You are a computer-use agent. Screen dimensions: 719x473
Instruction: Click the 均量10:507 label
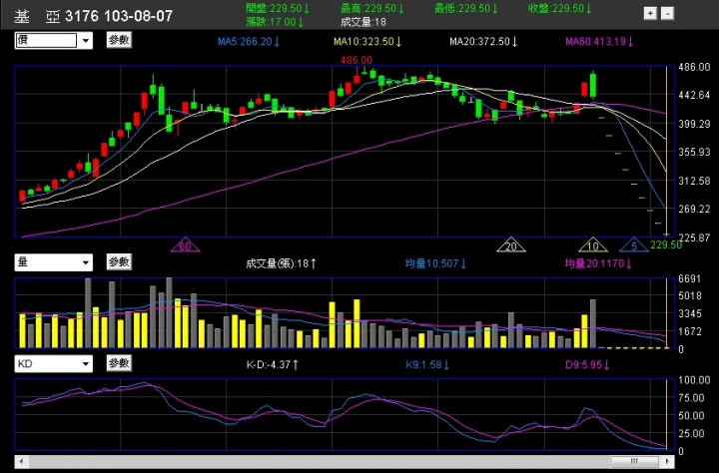pos(436,263)
